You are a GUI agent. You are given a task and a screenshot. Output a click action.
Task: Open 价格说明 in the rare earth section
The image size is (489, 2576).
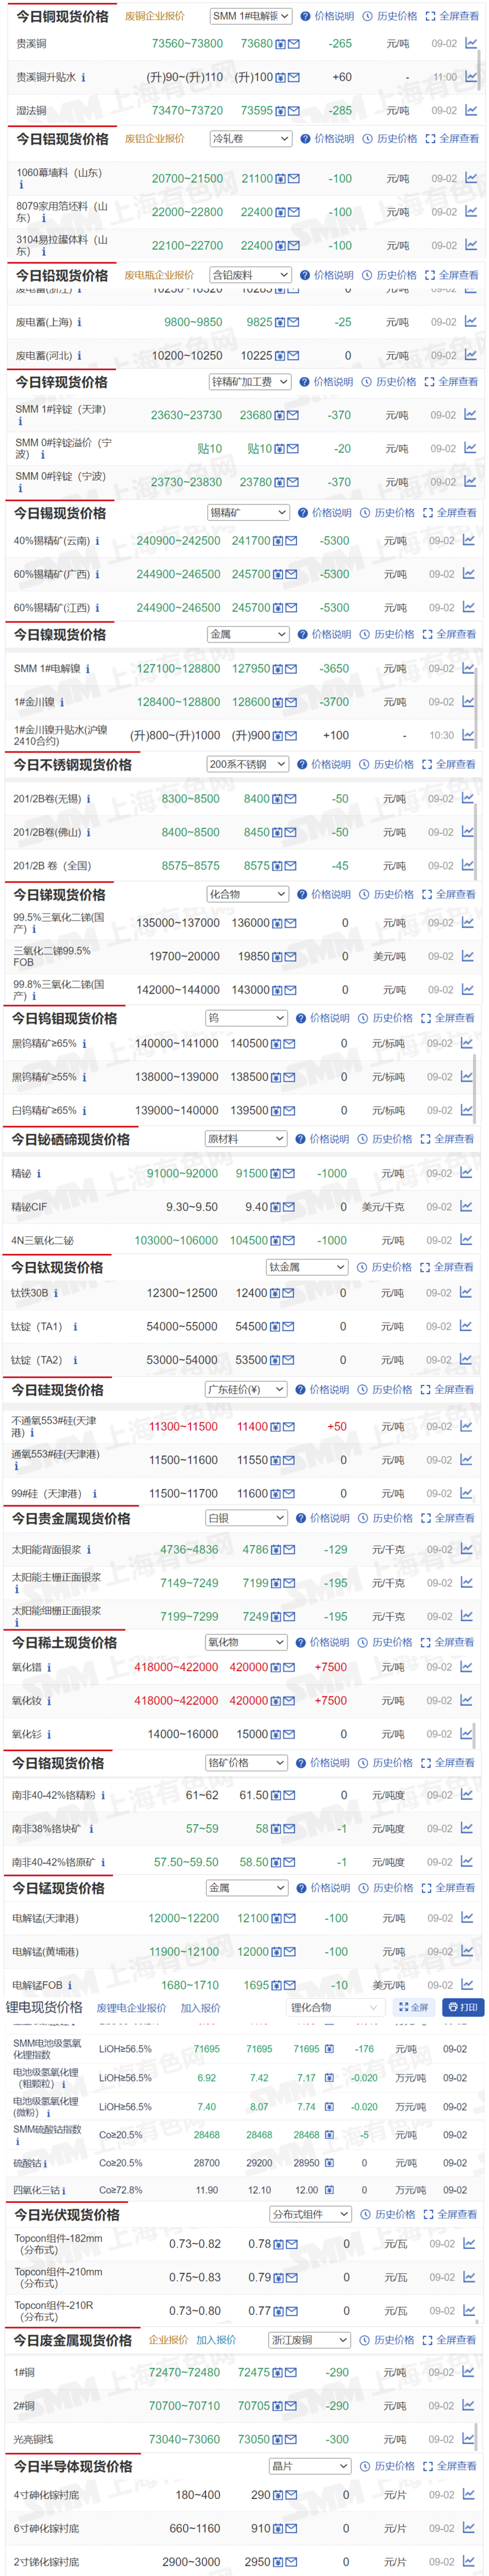click(323, 1642)
